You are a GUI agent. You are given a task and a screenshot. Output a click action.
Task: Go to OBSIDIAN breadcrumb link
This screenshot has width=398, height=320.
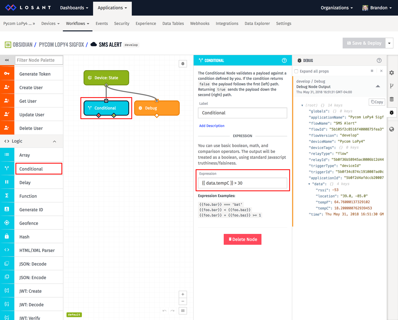click(22, 45)
